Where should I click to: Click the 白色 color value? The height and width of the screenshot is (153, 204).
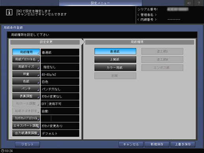pos(60,82)
